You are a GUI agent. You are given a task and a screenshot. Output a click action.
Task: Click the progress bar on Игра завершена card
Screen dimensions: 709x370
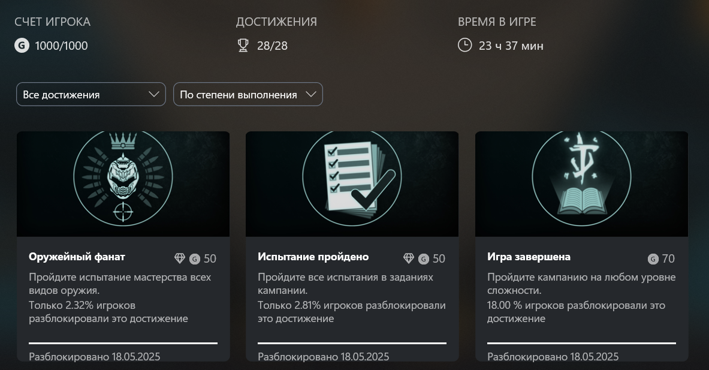[x=581, y=343]
